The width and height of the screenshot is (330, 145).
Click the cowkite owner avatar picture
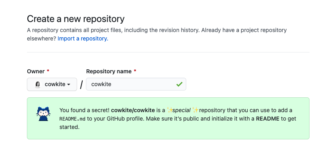[x=38, y=85]
